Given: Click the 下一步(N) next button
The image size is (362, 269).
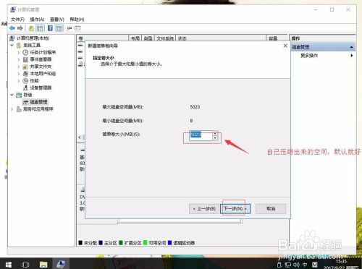Looking at the screenshot, I should coord(235,209).
